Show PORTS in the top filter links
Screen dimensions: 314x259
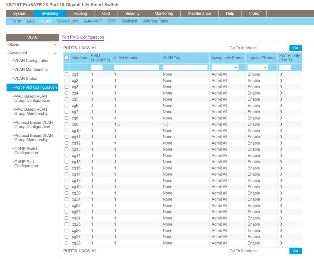[70, 48]
